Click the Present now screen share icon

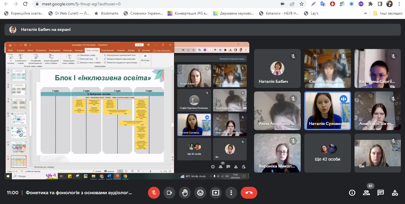point(216,193)
